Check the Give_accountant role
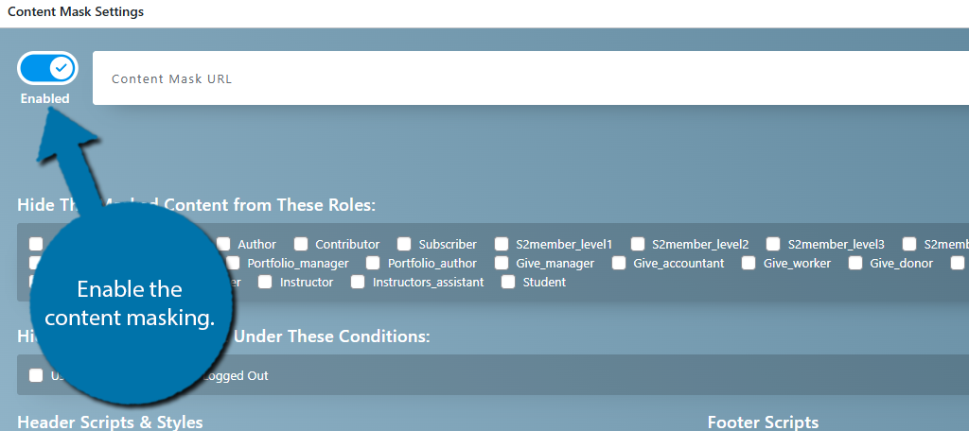This screenshot has width=969, height=431. [619, 263]
